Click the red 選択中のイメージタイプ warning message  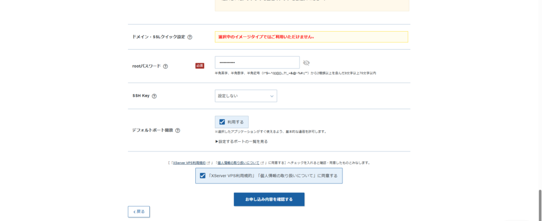[x=266, y=37]
